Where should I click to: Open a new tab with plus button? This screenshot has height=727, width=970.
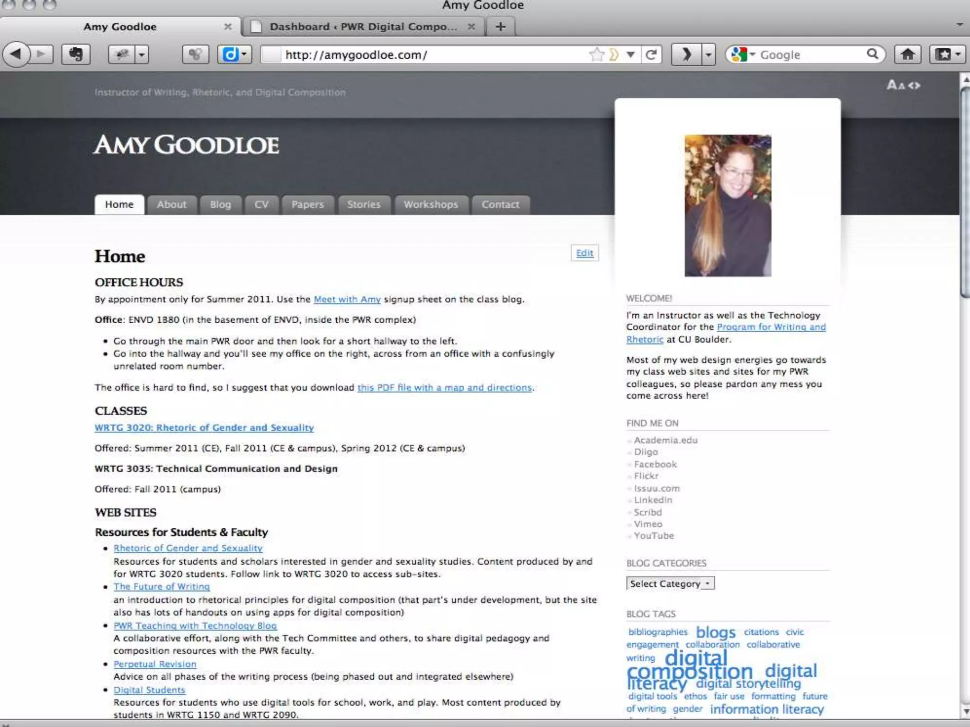501,27
